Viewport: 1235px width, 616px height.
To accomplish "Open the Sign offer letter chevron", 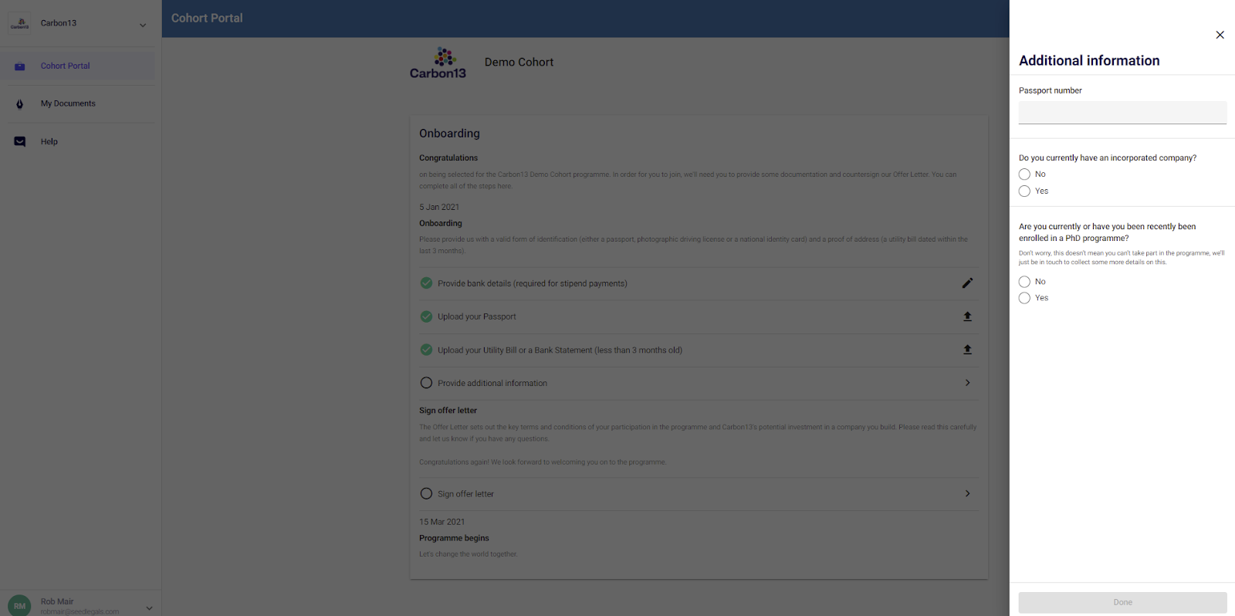I will tap(967, 493).
